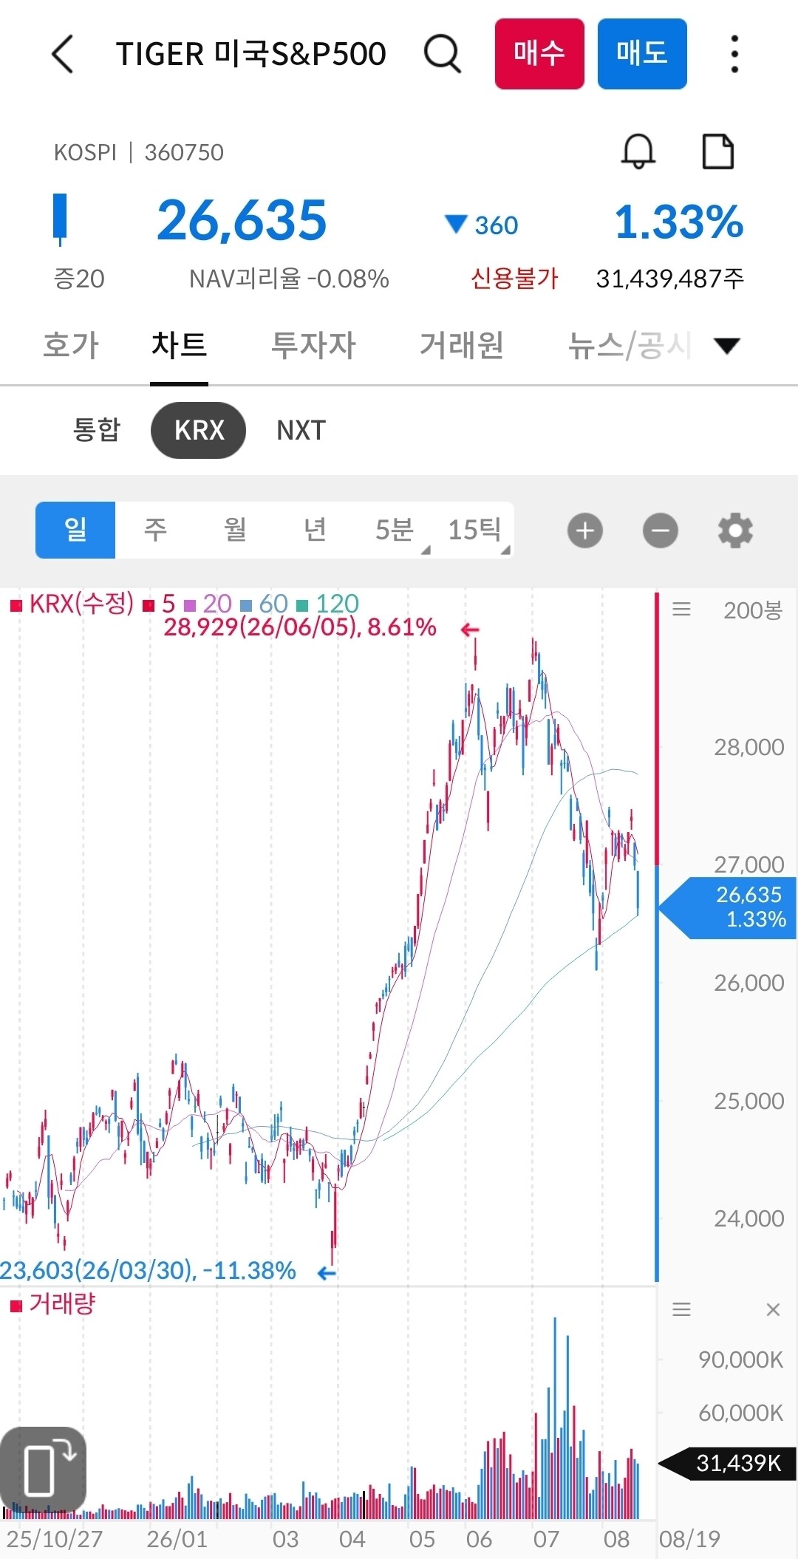Zoom out chart with minus icon
Screen dimensions: 798x1559
point(661,531)
